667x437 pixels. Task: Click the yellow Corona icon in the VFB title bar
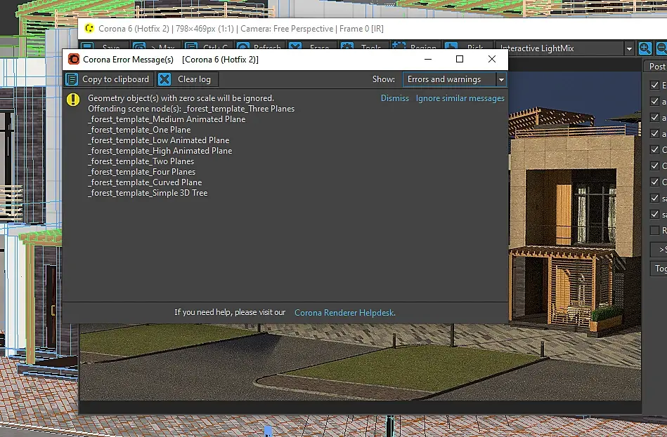[89, 29]
